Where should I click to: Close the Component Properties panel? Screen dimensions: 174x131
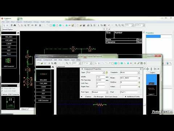coord(141,69)
